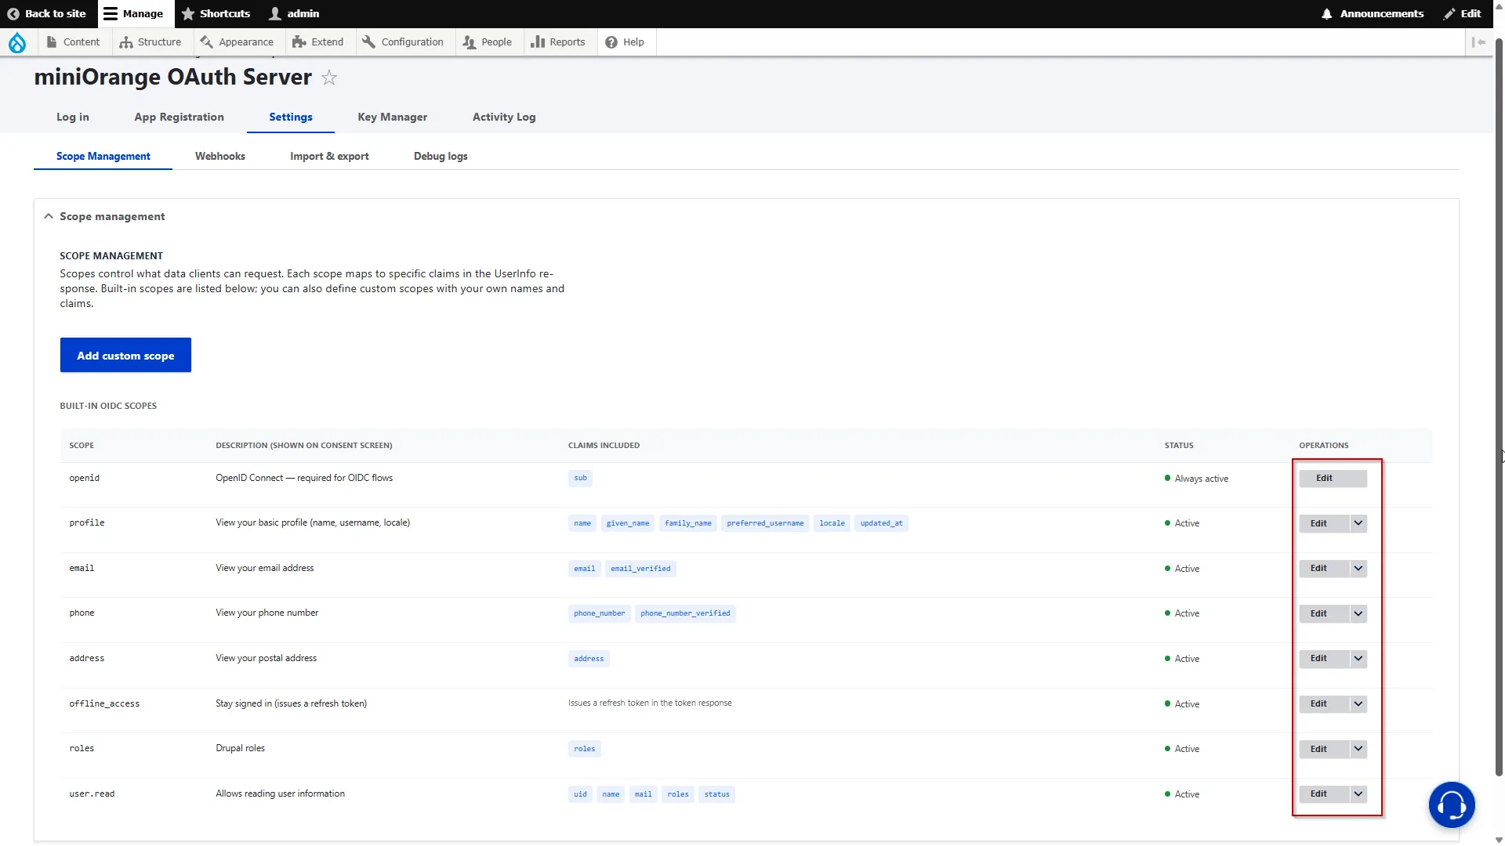Click the phone_number_verified claim tag

pyautogui.click(x=685, y=613)
